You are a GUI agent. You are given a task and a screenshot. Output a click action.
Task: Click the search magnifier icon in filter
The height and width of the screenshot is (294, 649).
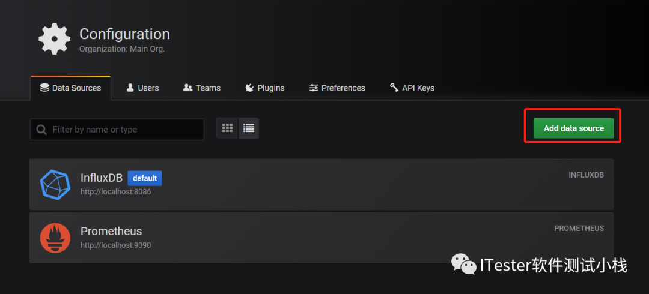point(41,130)
